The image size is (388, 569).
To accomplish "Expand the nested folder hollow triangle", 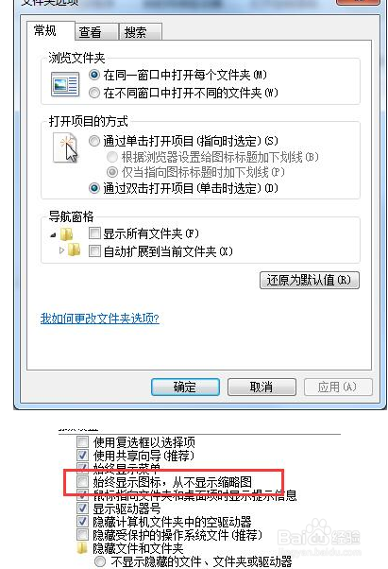I will [x=61, y=250].
